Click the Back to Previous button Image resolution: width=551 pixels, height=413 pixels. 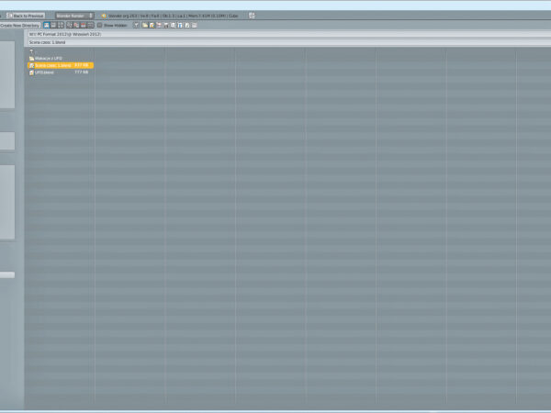point(23,16)
